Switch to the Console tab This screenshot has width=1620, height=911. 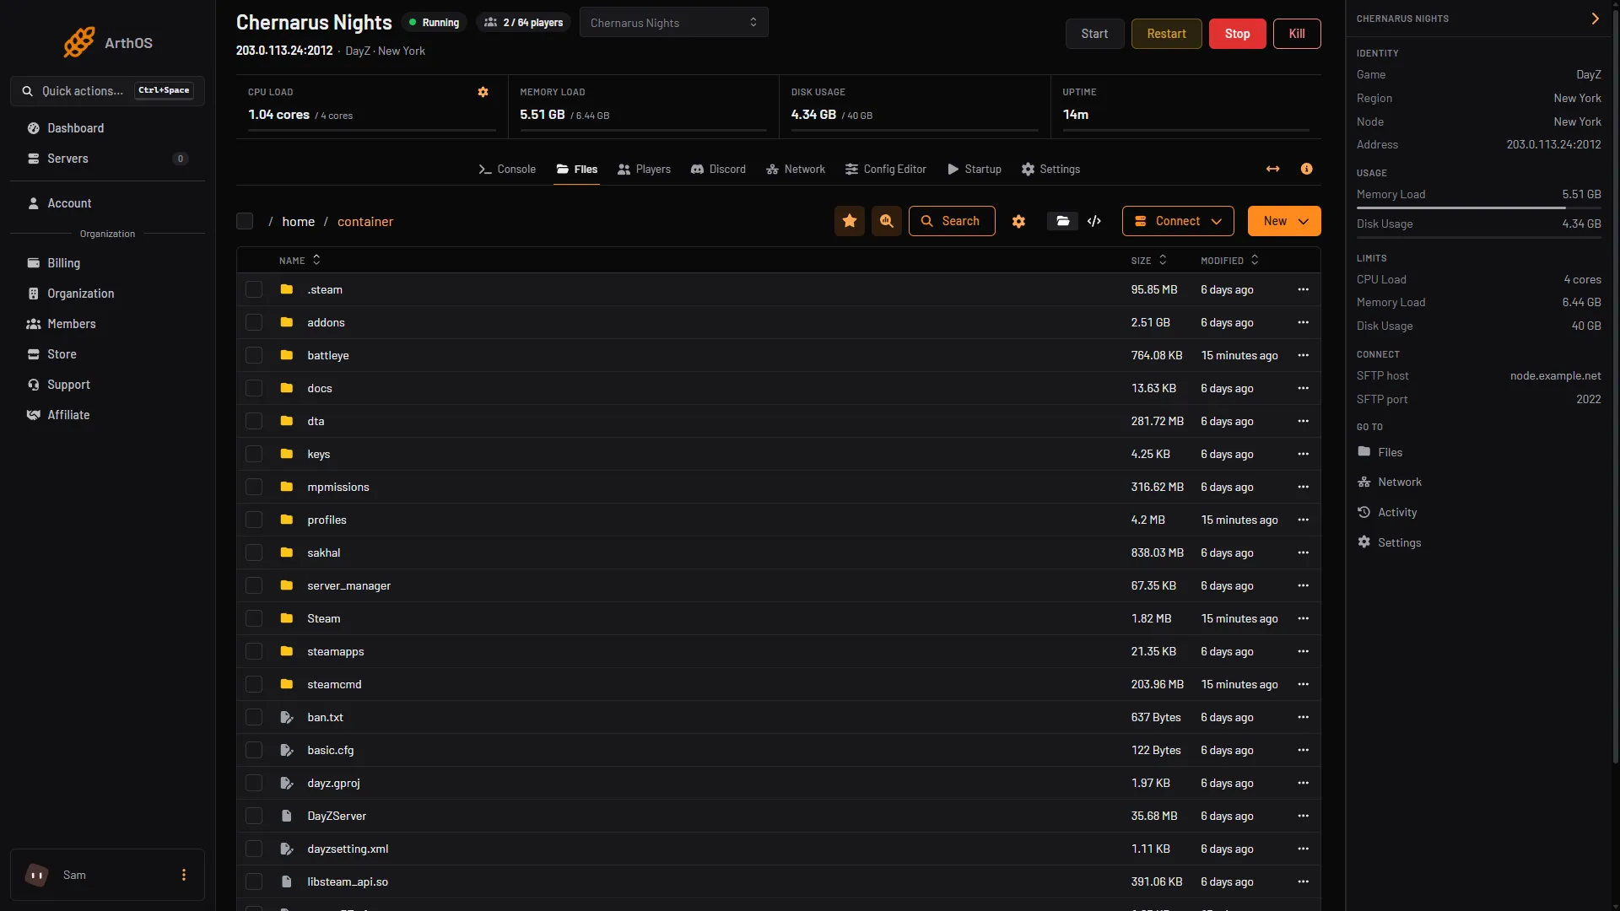[507, 169]
